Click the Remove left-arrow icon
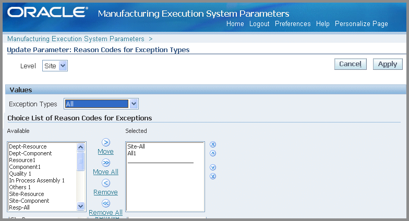The width and height of the screenshot is (409, 221). [105, 183]
